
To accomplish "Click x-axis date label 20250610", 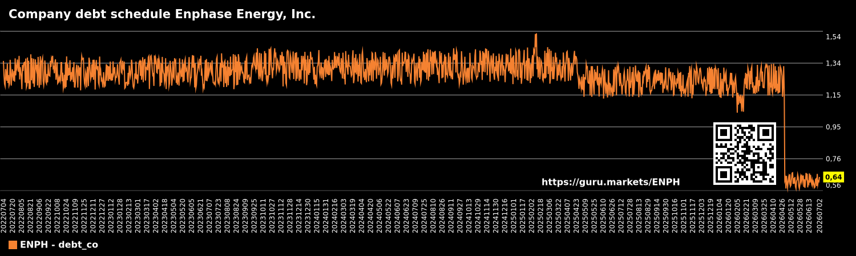I will pos(604,216).
